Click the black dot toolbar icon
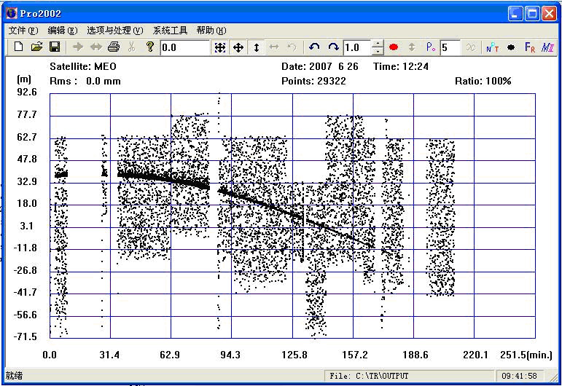This screenshot has height=386, width=562. tap(511, 47)
